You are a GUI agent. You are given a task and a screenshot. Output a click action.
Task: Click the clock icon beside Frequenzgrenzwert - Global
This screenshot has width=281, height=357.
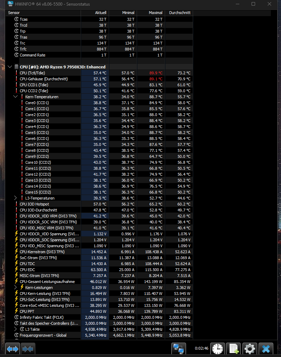(x=16, y=335)
